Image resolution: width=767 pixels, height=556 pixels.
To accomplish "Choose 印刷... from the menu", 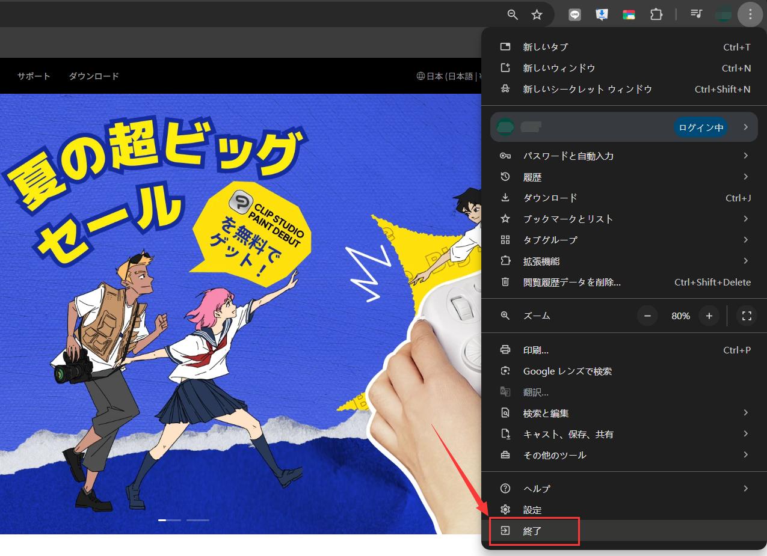I will (x=624, y=350).
